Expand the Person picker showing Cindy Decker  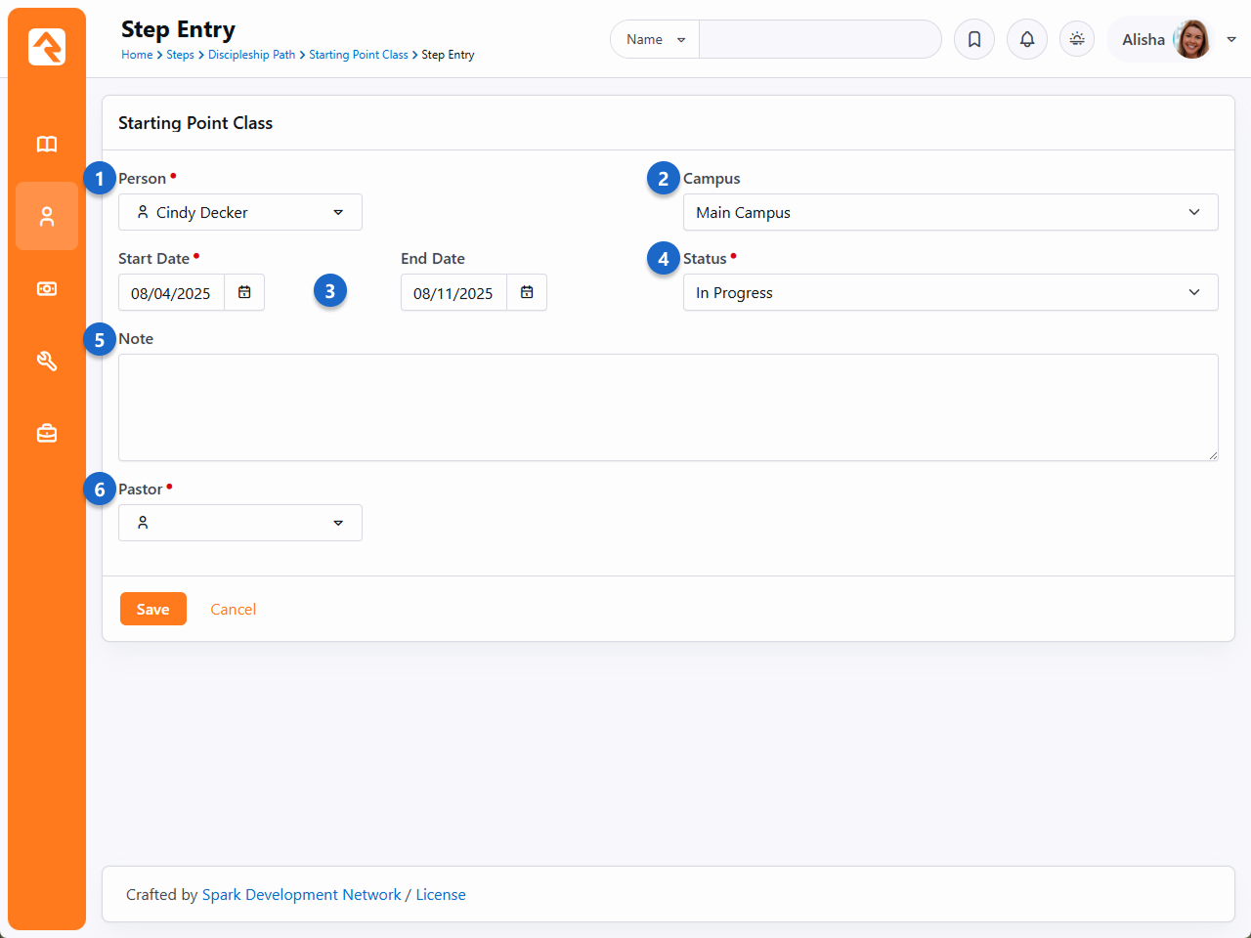click(240, 212)
